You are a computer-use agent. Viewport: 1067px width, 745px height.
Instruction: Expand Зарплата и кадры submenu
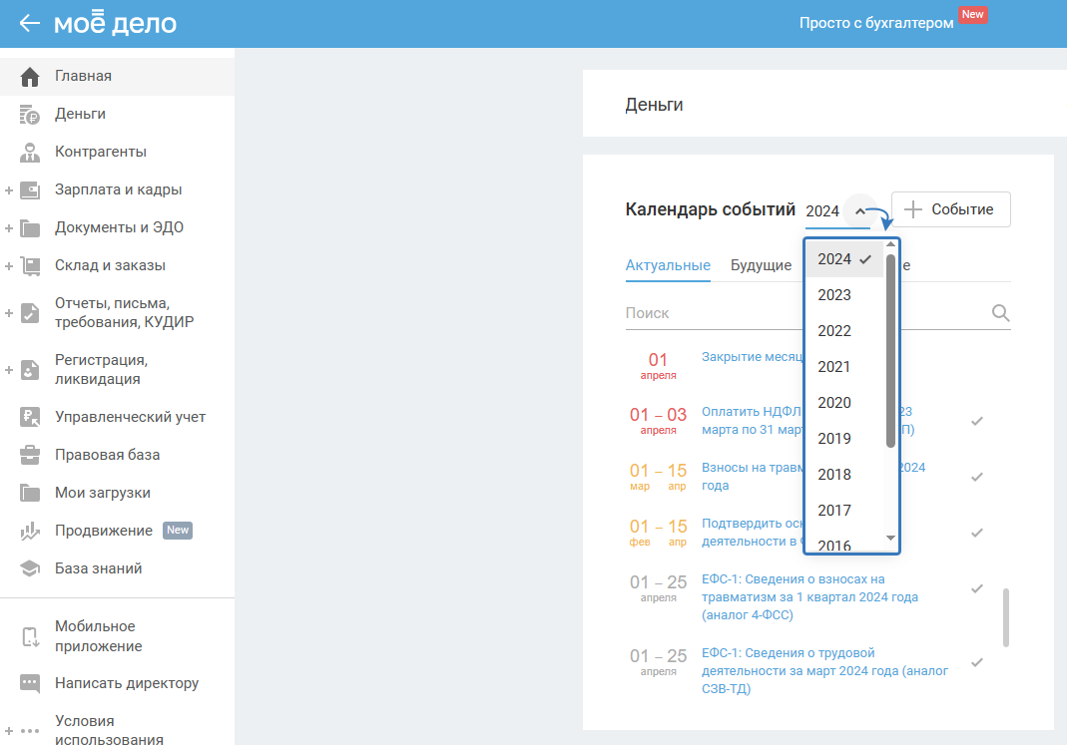click(x=9, y=191)
